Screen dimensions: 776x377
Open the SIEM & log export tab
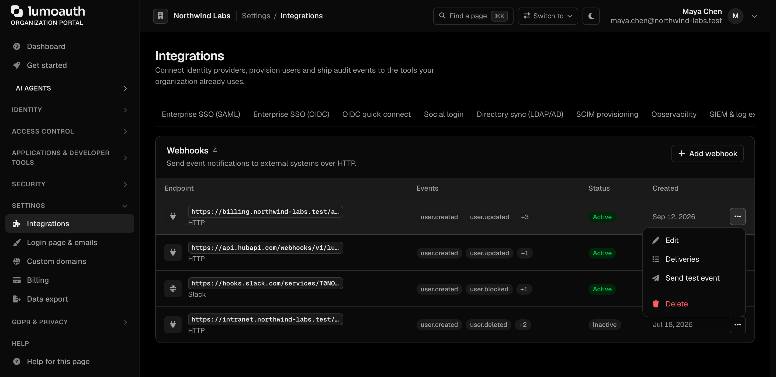tap(732, 114)
